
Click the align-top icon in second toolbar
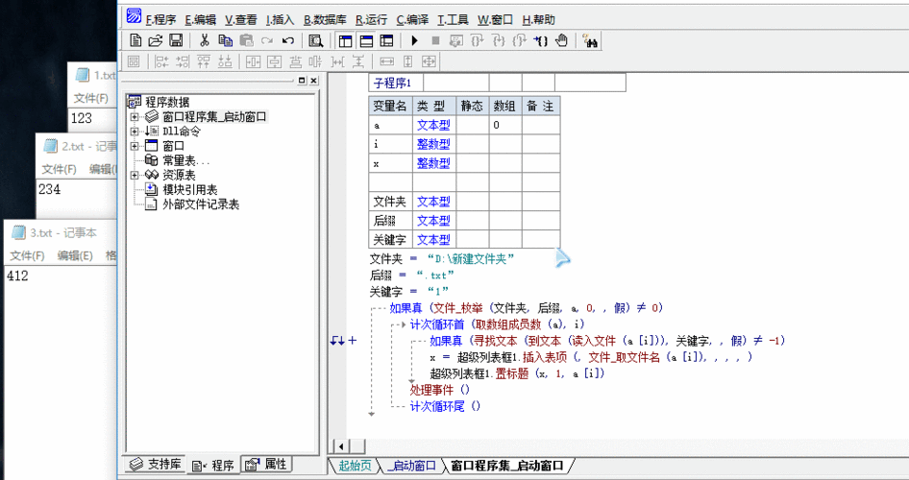point(204,60)
